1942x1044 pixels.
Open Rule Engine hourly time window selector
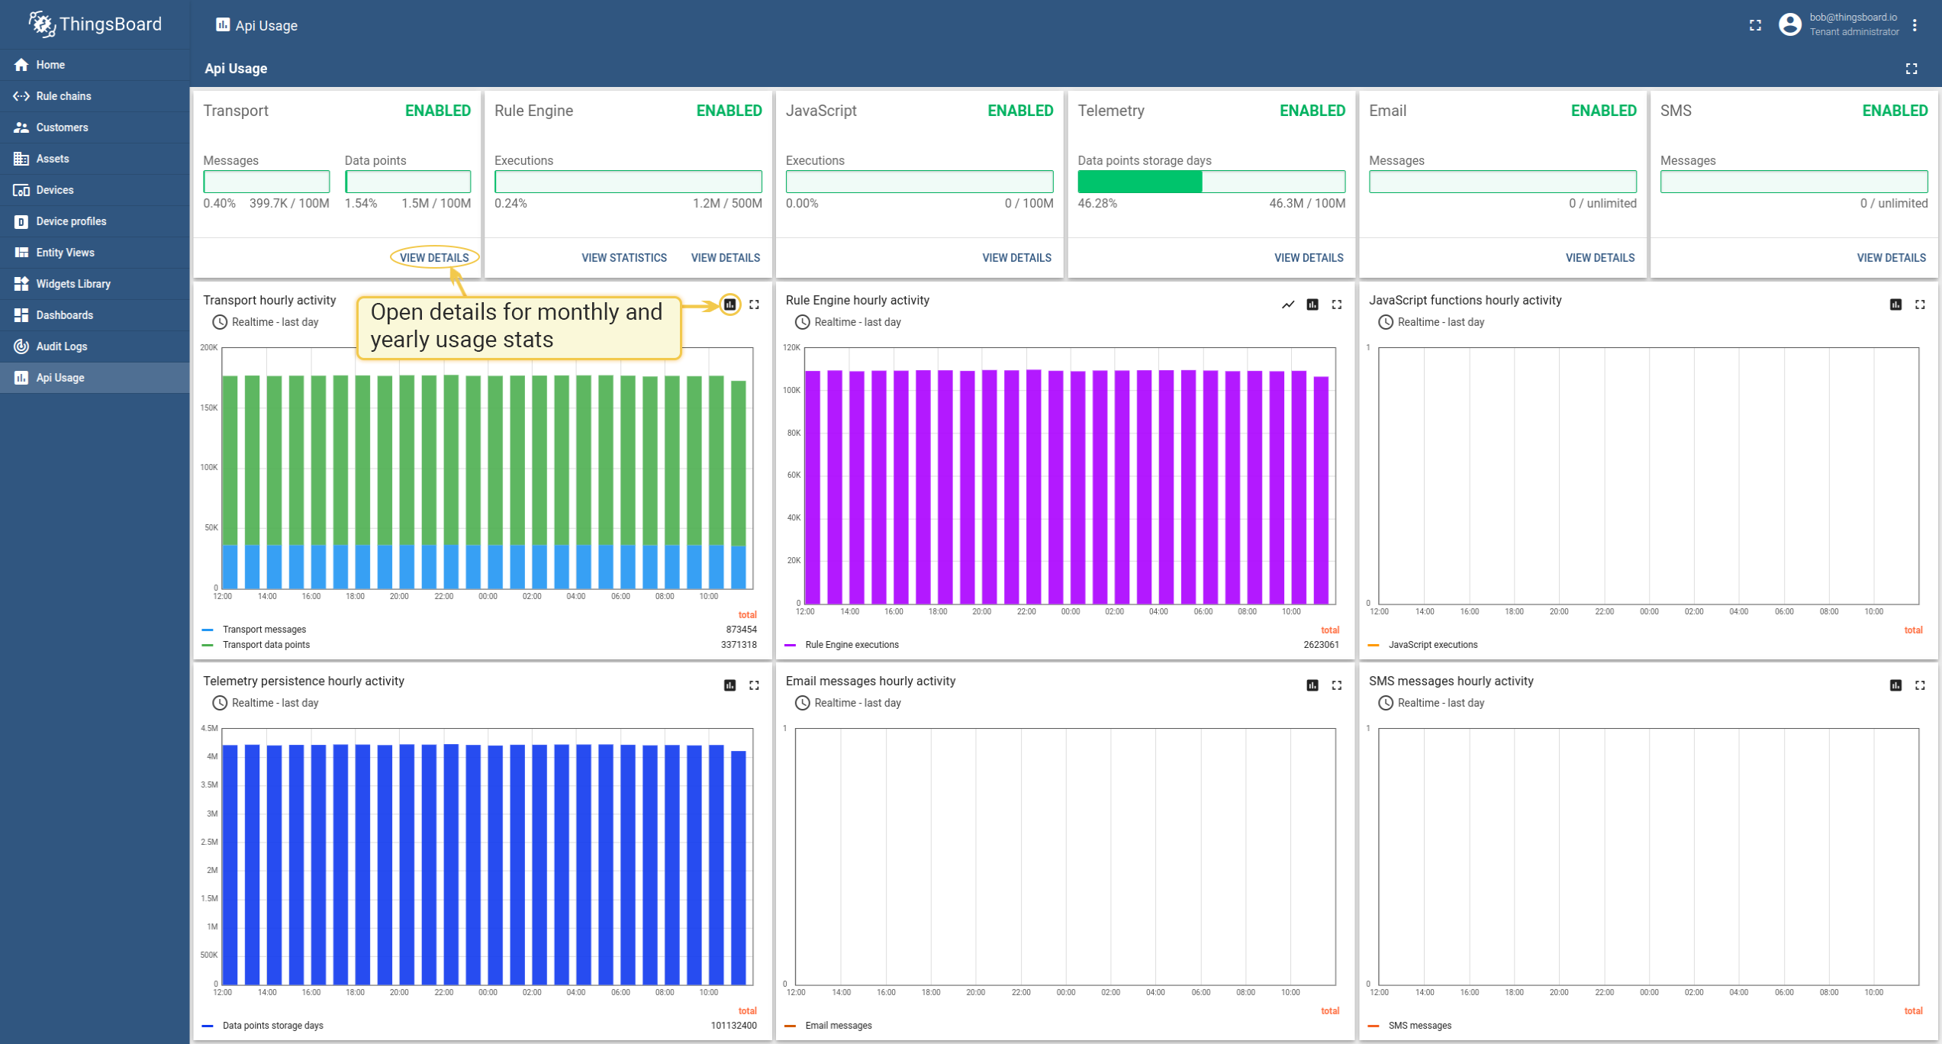pos(848,322)
